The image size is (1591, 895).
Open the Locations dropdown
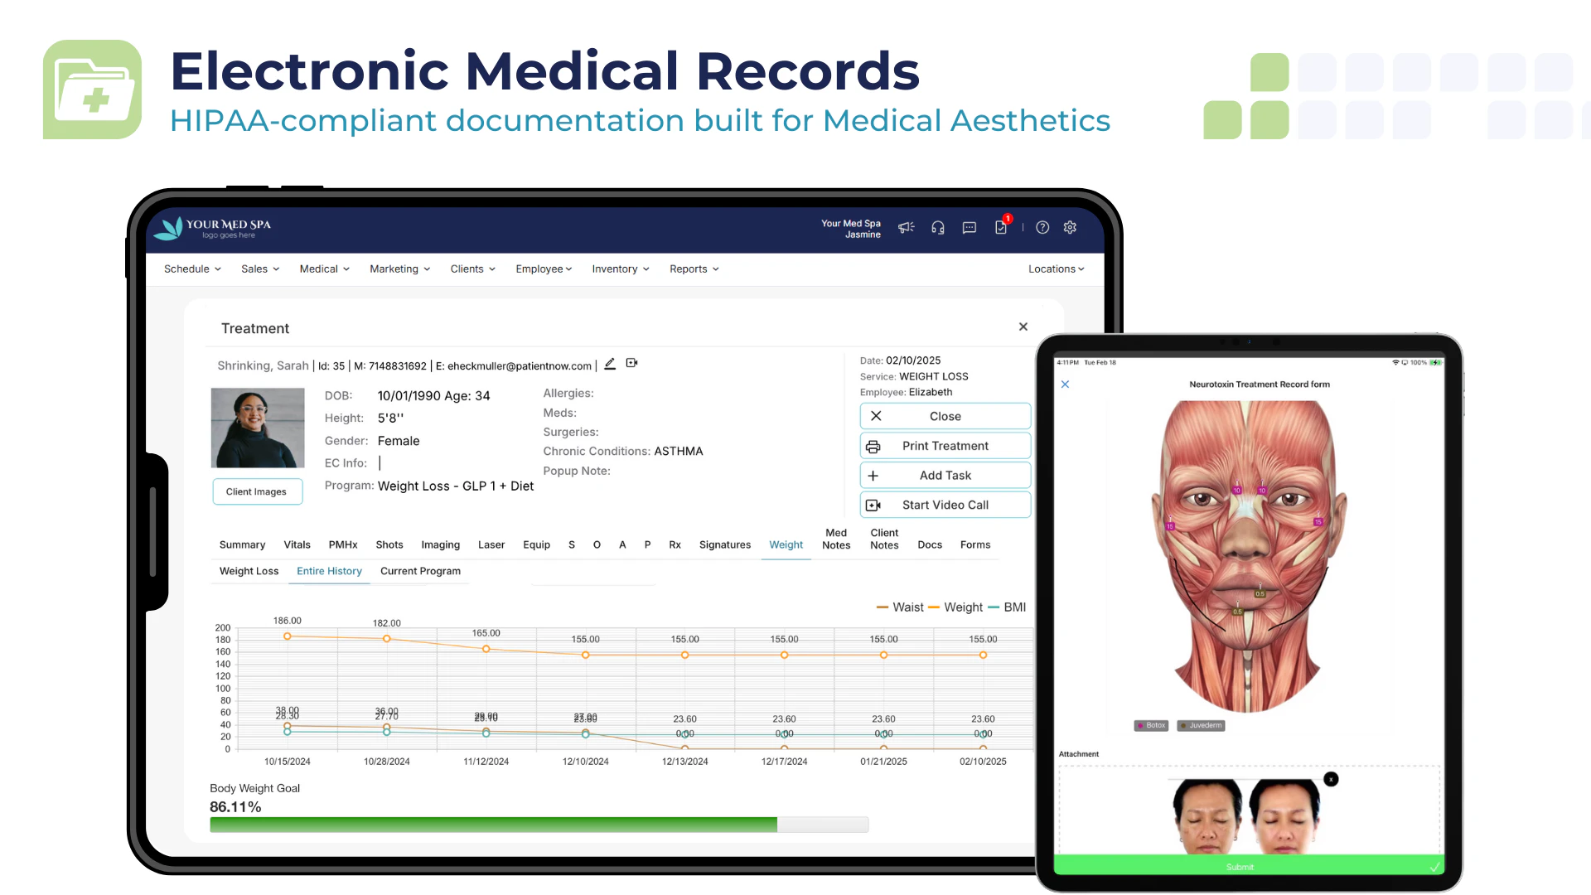[x=1055, y=268]
